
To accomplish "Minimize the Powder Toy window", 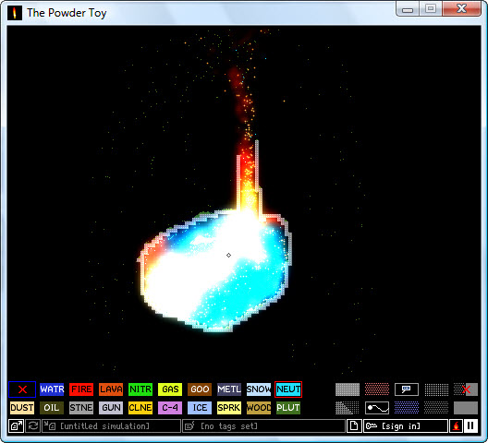I will pyautogui.click(x=408, y=8).
